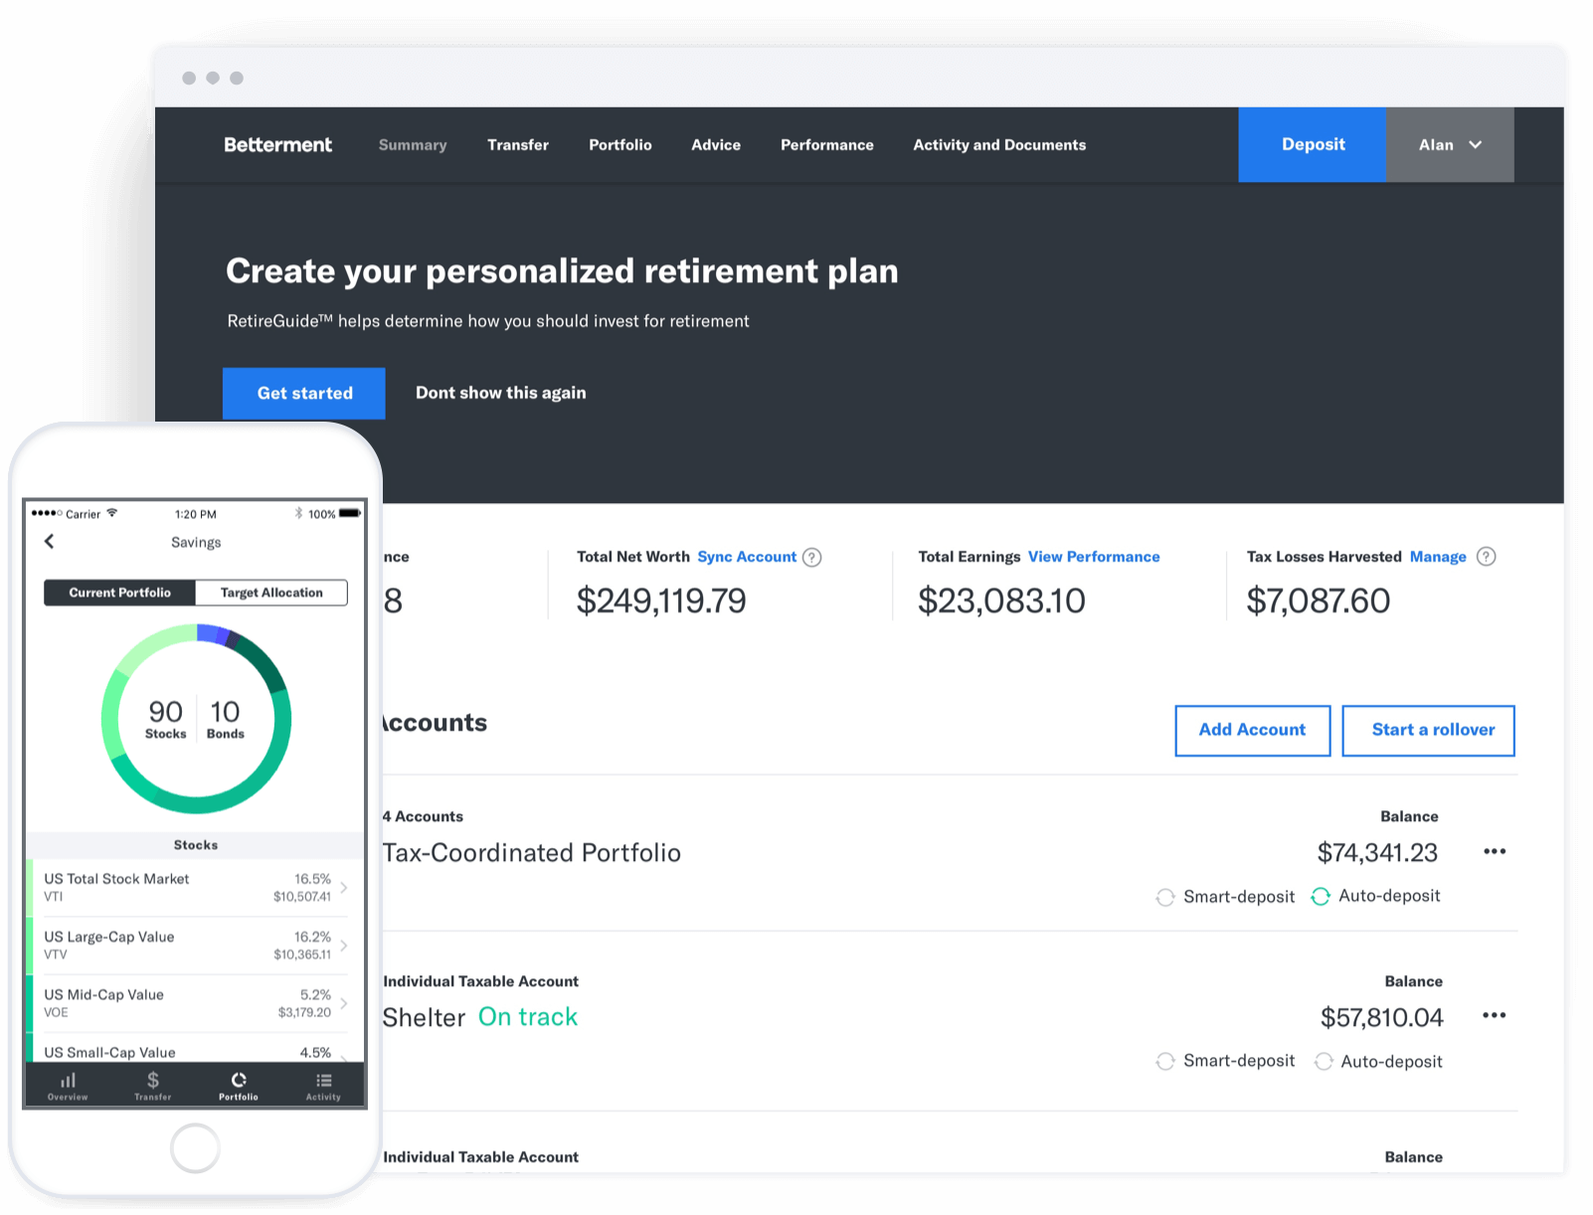Open the Activity list icon in mobile app
This screenshot has width=1593, height=1215.
tap(323, 1085)
